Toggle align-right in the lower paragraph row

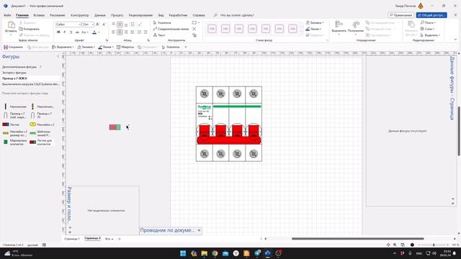pos(126,32)
